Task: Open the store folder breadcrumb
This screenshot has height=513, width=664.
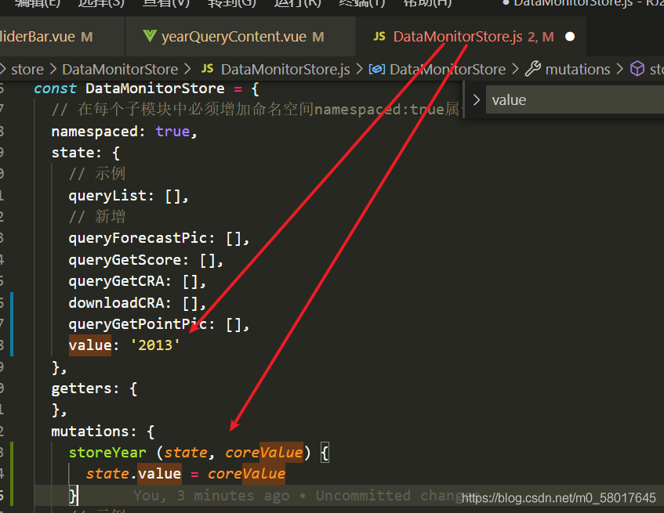Action: [27, 70]
